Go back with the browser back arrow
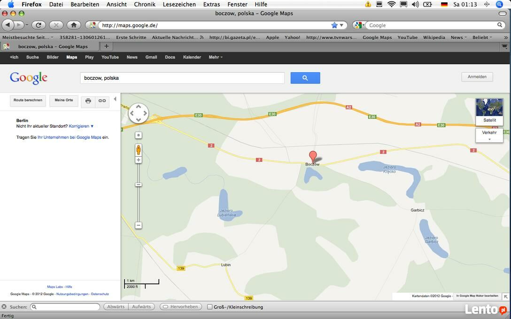 (8, 25)
